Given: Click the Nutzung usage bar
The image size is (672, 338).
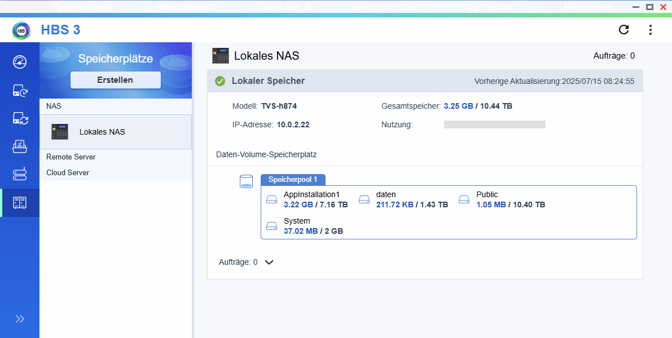Looking at the screenshot, I should click(495, 124).
